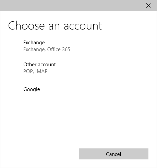Select the Google list entry
Viewport: 157px width, 168px height.
[78, 89]
